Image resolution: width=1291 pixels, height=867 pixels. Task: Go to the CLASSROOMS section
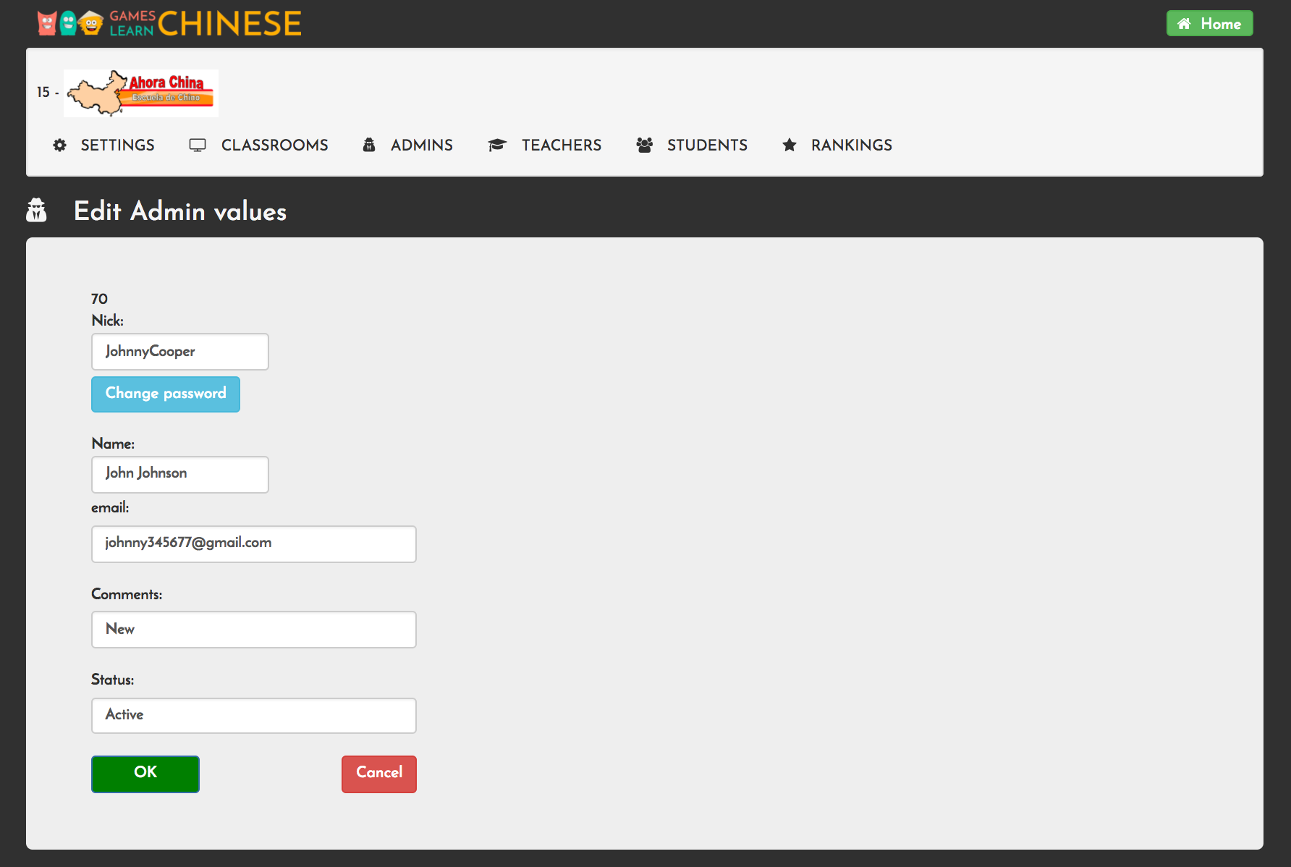274,145
